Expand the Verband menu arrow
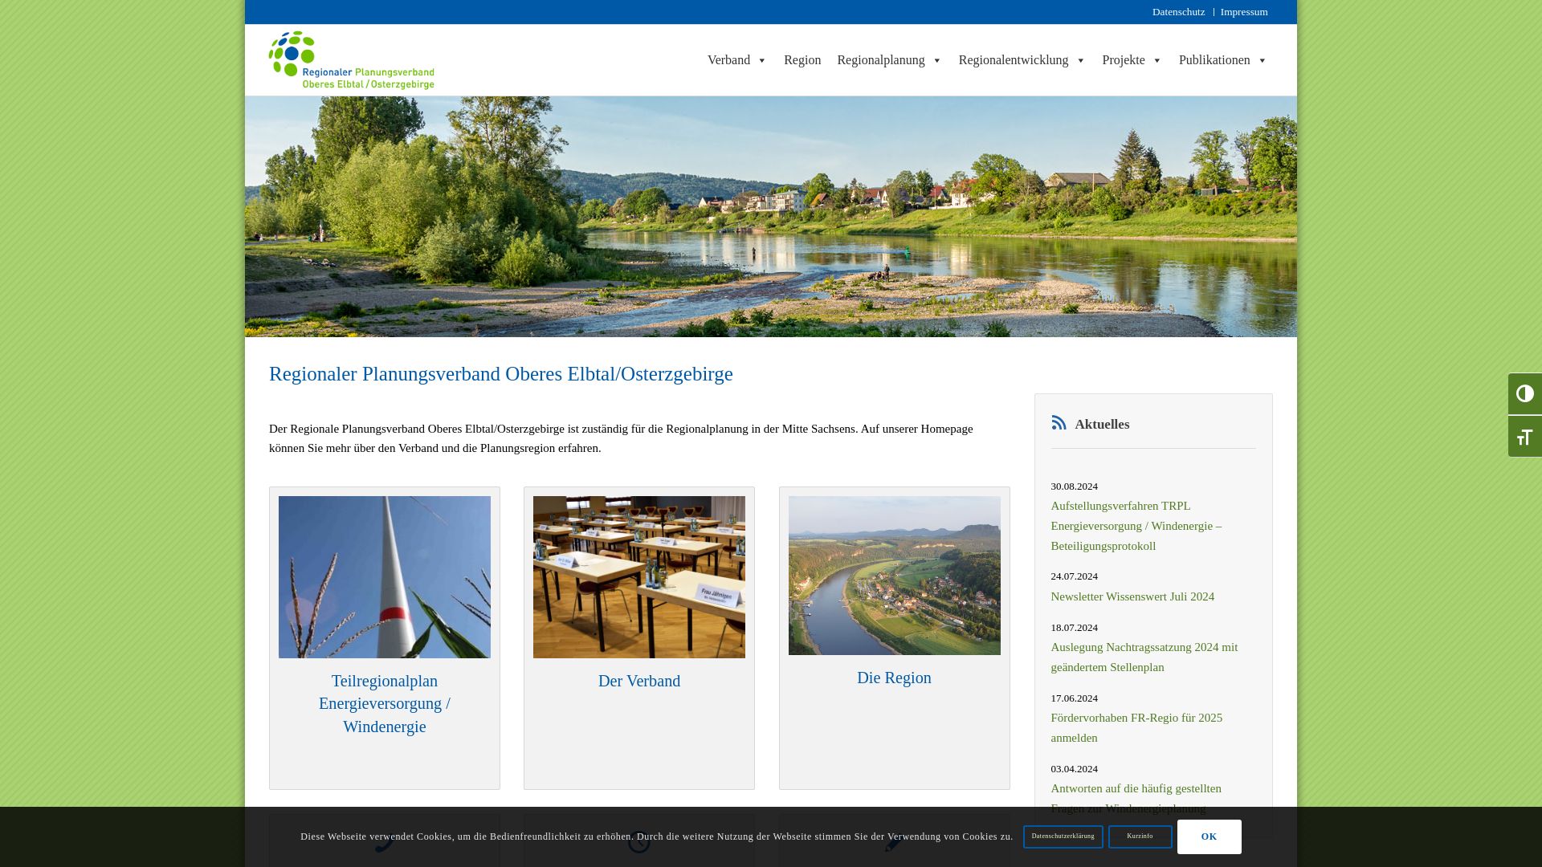Viewport: 1542px width, 867px height. (762, 61)
